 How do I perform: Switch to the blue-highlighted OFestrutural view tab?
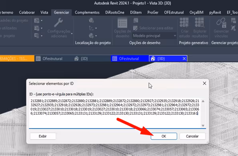tap(130, 59)
